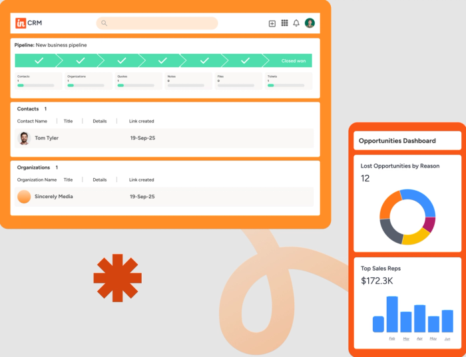The image size is (466, 357).
Task: Click the Sincerely Media orange logo circle
Action: [x=24, y=197]
